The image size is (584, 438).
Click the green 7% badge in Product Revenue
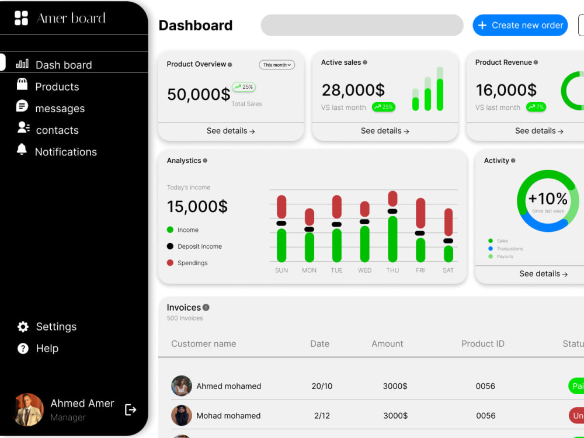tap(536, 107)
